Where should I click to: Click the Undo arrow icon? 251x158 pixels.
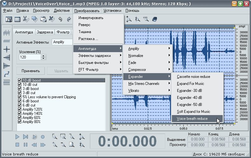[x=60, y=19]
